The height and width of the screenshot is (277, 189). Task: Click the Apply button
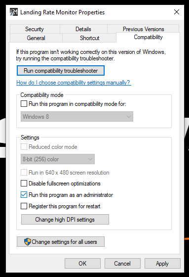click(x=162, y=263)
